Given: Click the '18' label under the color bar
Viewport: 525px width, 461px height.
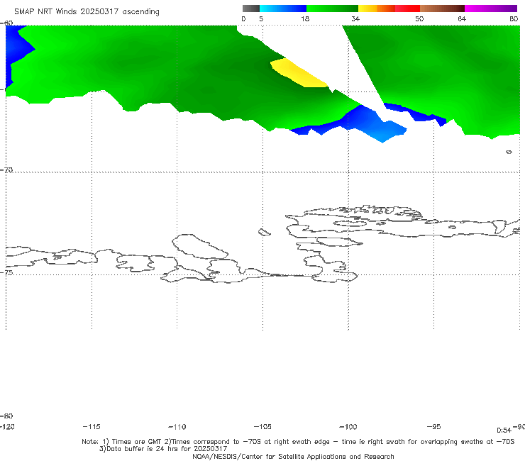Looking at the screenshot, I should [305, 18].
